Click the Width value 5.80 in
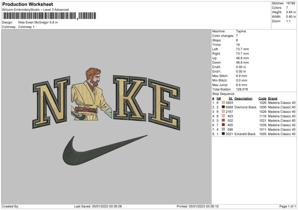This screenshot has height=210, width=298. (291, 17)
